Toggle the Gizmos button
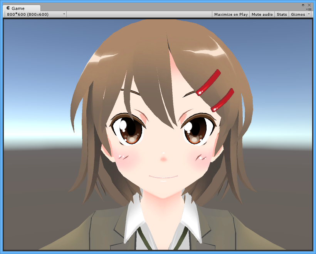This screenshot has width=316, height=254. (298, 14)
